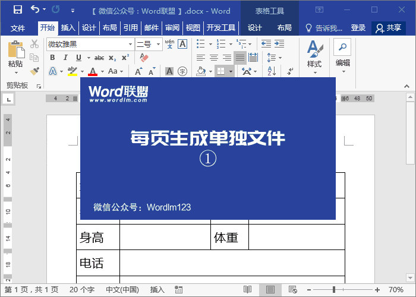Image resolution: width=416 pixels, height=297 pixels.
Task: Click the Text Effects A icon
Action: (53, 71)
